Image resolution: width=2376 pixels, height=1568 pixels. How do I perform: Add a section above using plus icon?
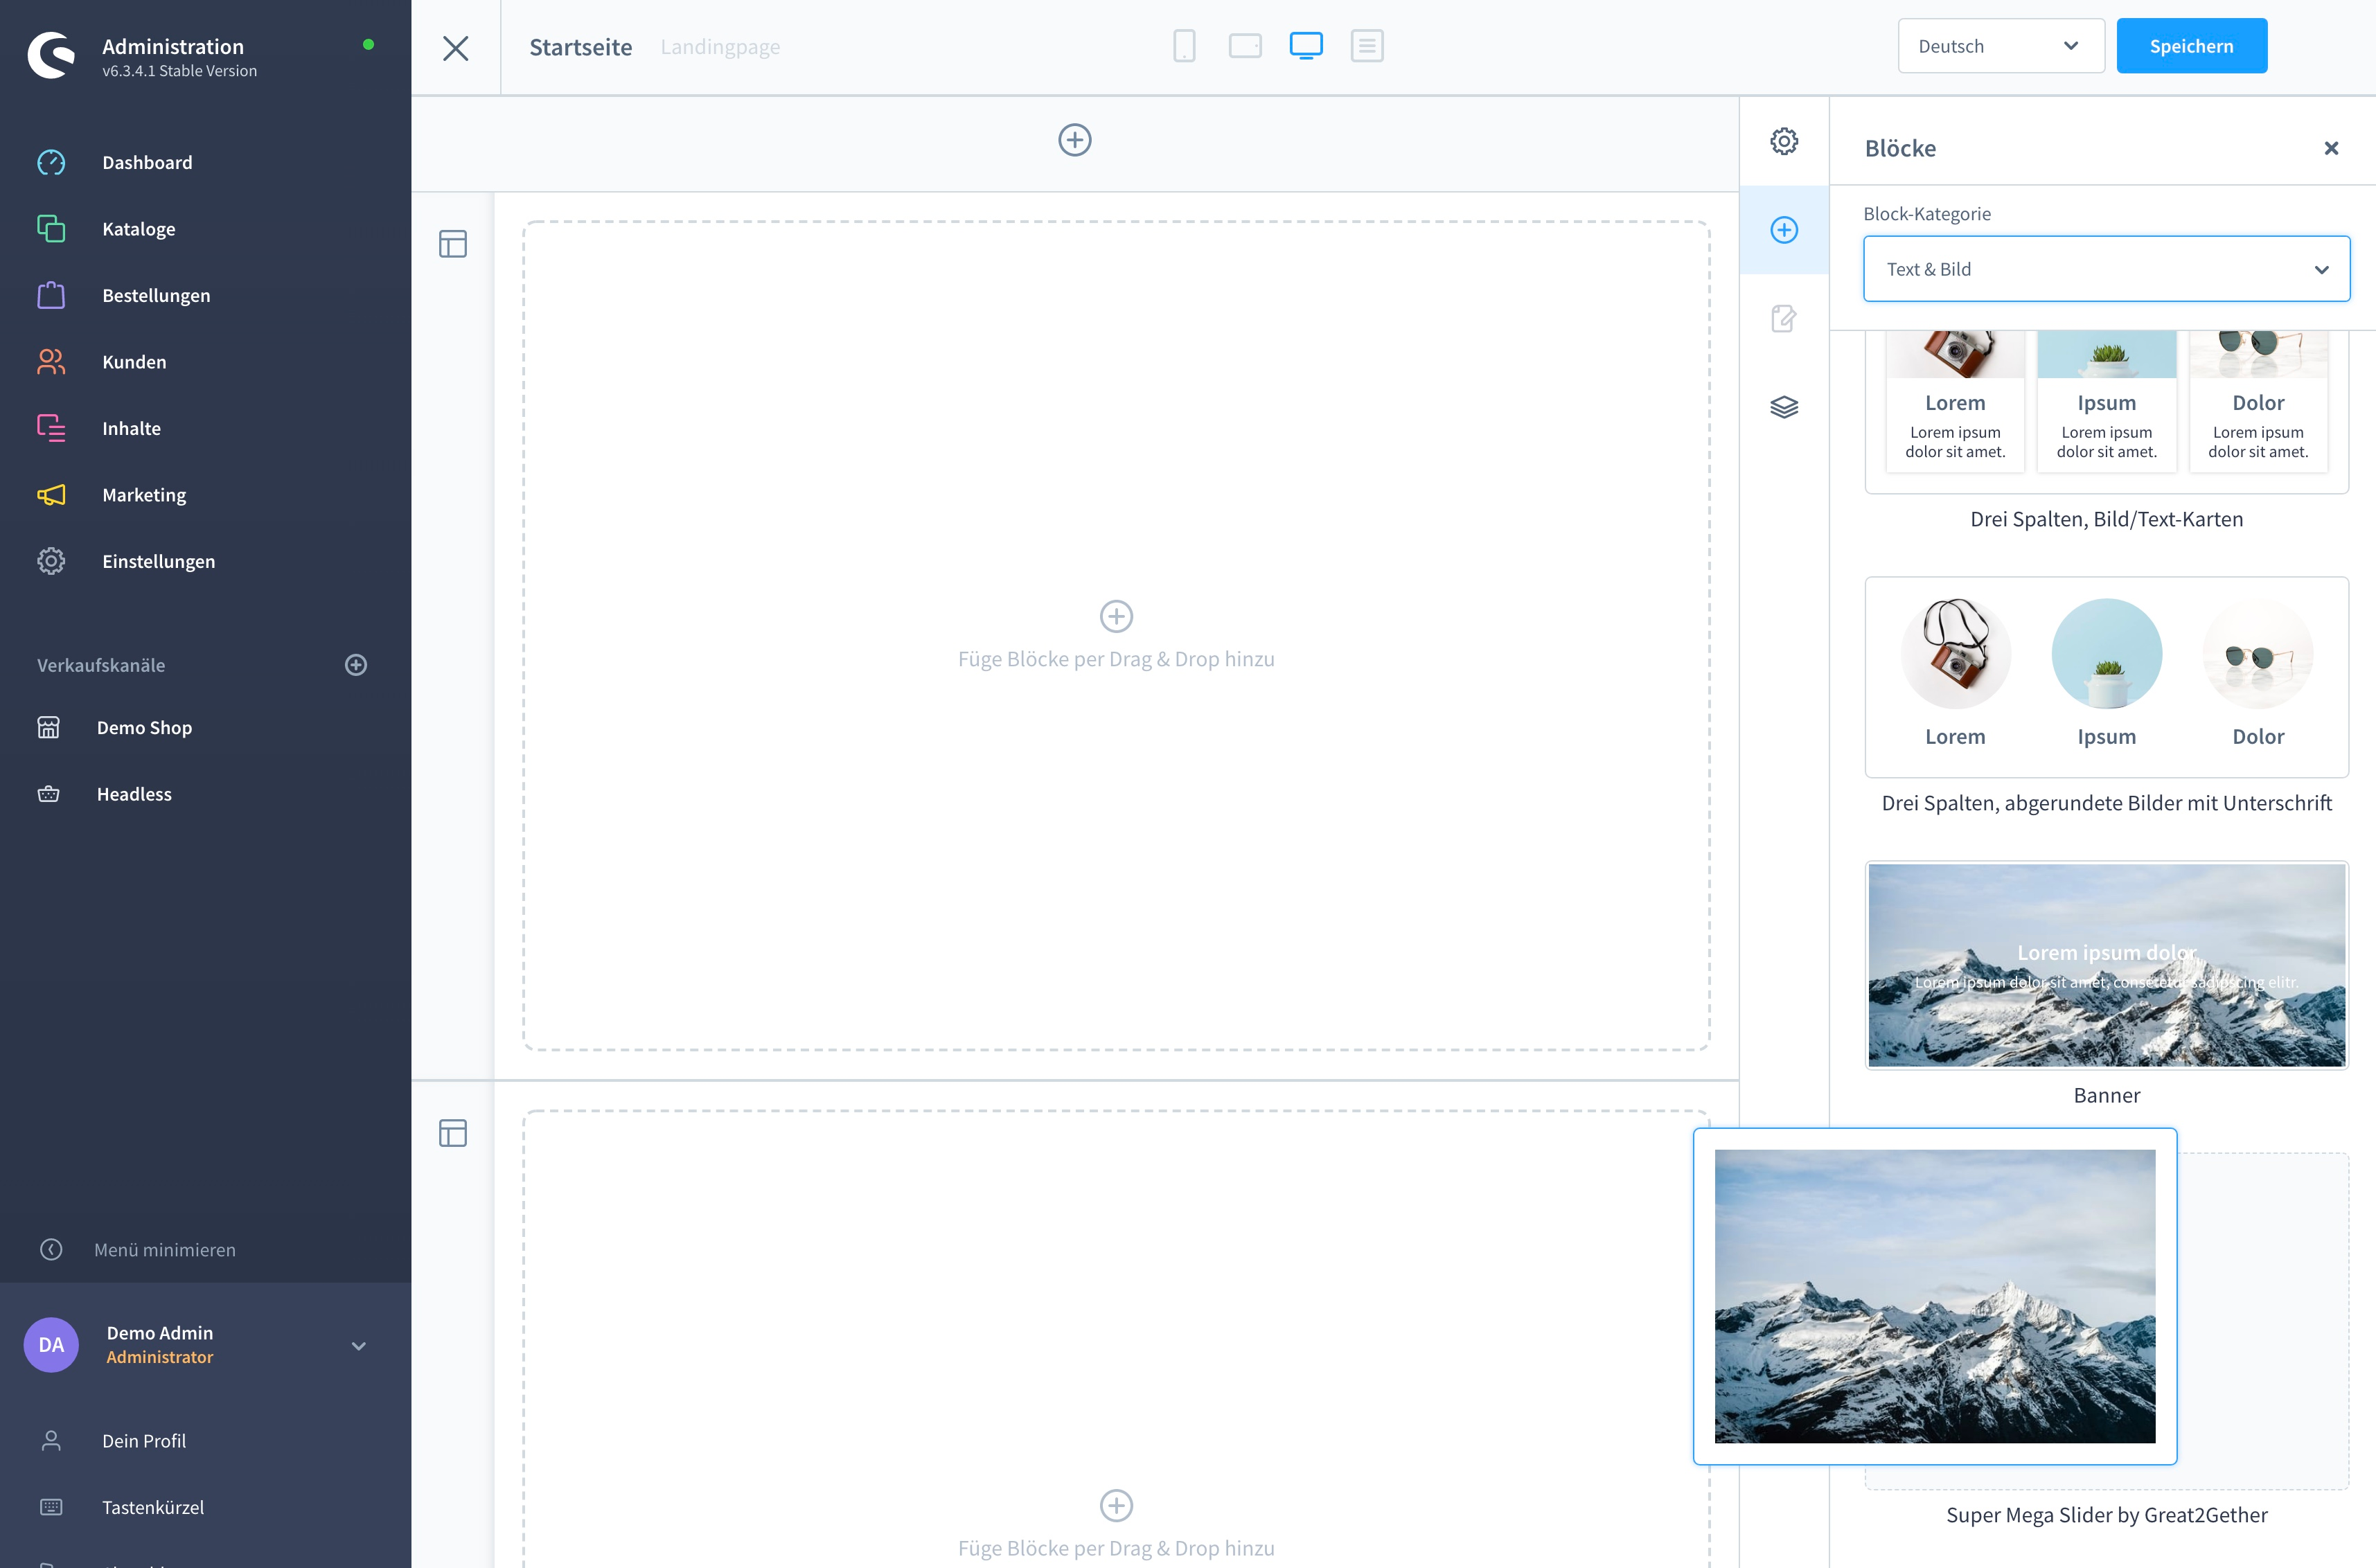tap(1075, 140)
